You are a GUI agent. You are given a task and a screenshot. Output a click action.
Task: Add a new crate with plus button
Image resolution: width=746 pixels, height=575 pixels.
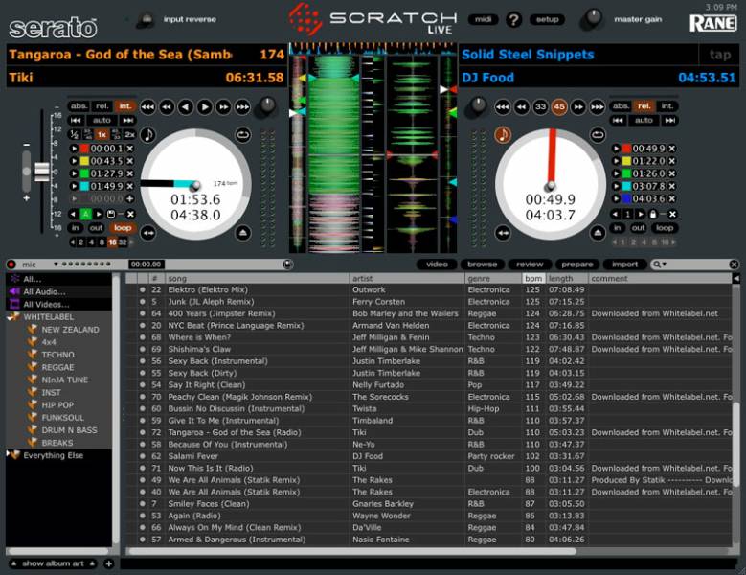(x=109, y=563)
